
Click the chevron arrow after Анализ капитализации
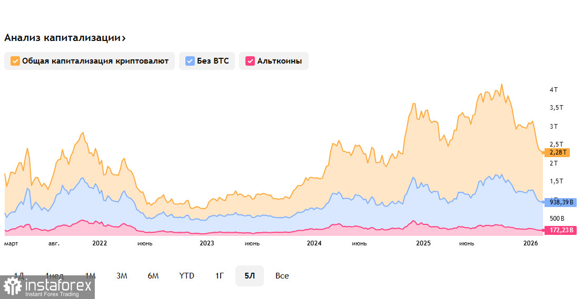(123, 38)
